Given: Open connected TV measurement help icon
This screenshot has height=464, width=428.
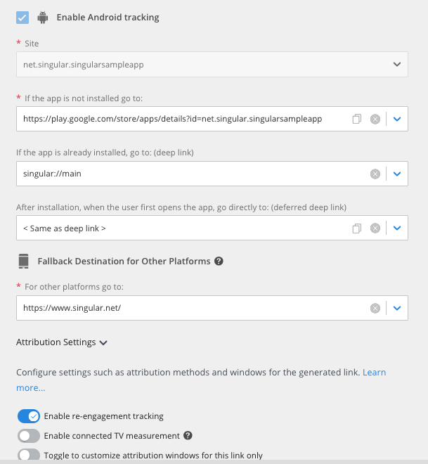Looking at the screenshot, I should [x=188, y=436].
